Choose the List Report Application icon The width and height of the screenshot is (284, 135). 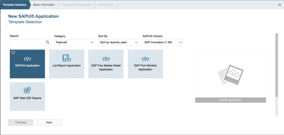[x=67, y=58]
